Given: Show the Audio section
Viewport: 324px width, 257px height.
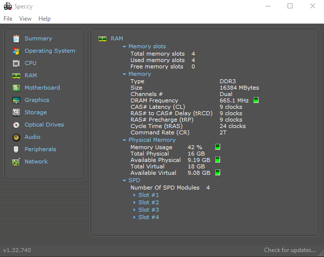Looking at the screenshot, I should click(x=32, y=137).
